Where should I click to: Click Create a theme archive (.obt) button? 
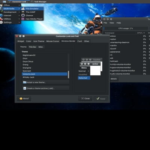(46, 88)
